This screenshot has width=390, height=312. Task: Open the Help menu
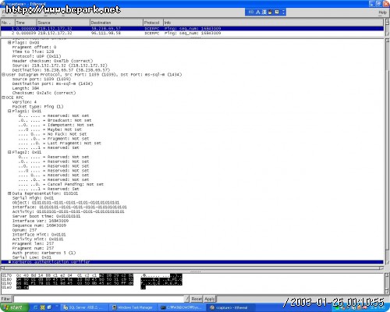pos(382,12)
